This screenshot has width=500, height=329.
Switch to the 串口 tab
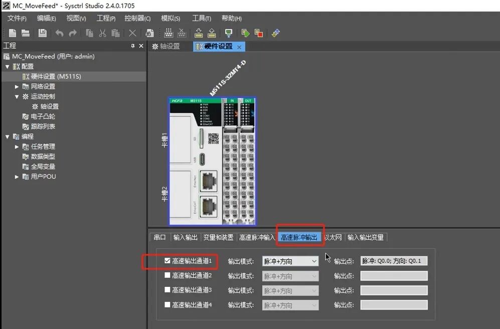[x=159, y=237]
